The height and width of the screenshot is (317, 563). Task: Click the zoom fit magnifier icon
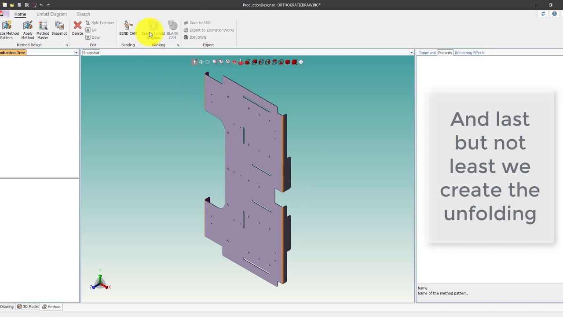pos(228,62)
